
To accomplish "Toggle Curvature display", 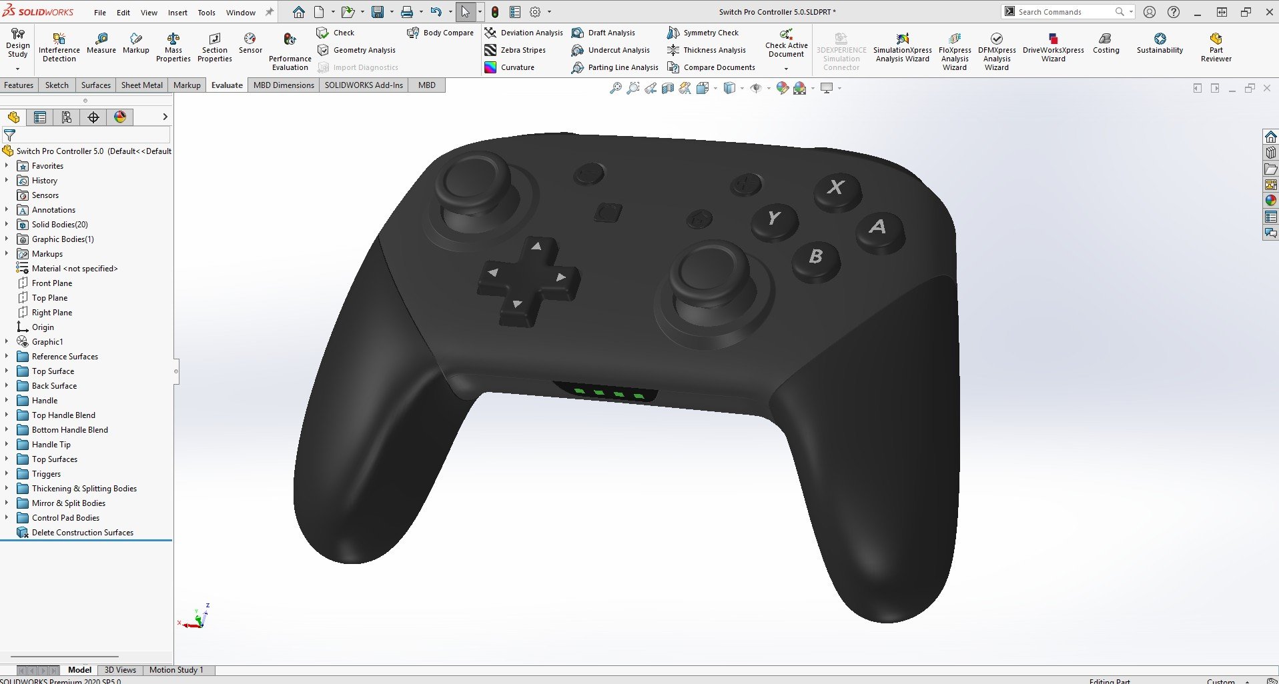I will (x=510, y=67).
